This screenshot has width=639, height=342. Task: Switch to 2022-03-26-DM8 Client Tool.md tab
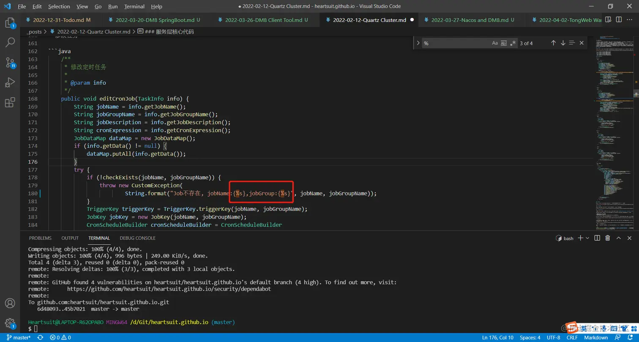tap(266, 20)
